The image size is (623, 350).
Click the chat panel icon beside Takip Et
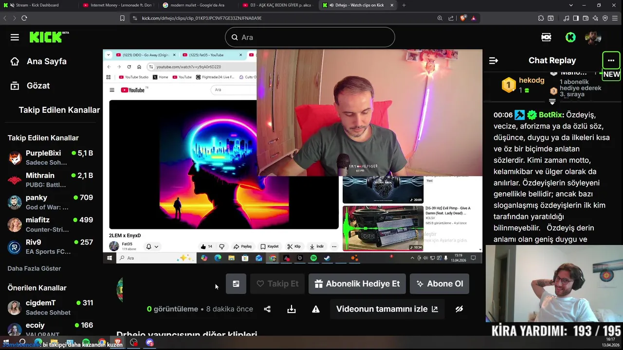click(x=236, y=284)
